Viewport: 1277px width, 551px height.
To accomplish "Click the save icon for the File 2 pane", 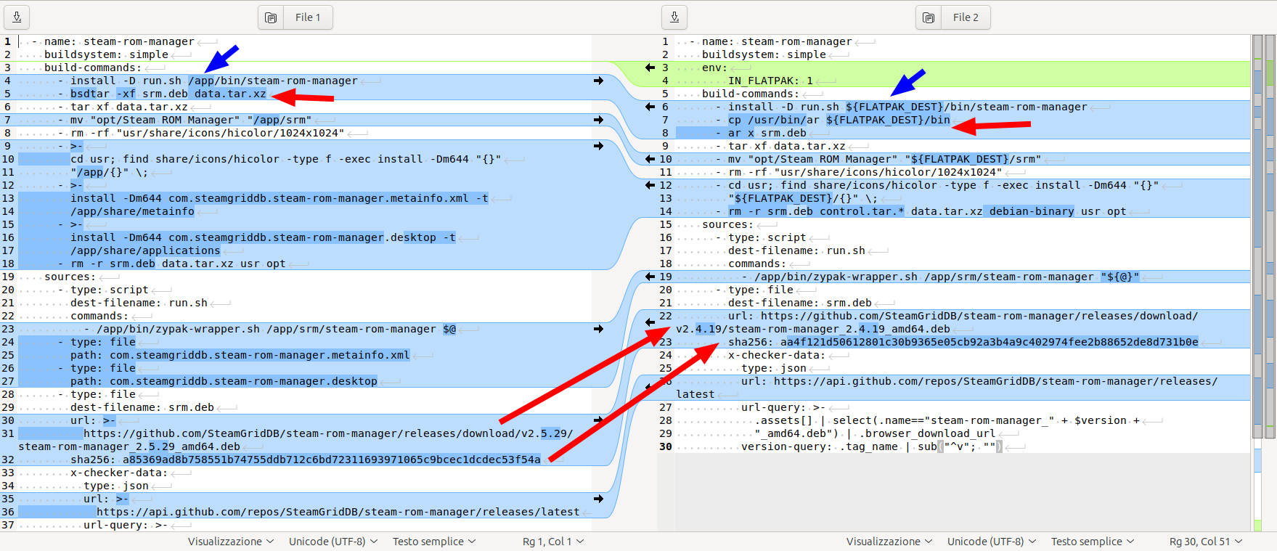I will pyautogui.click(x=674, y=17).
